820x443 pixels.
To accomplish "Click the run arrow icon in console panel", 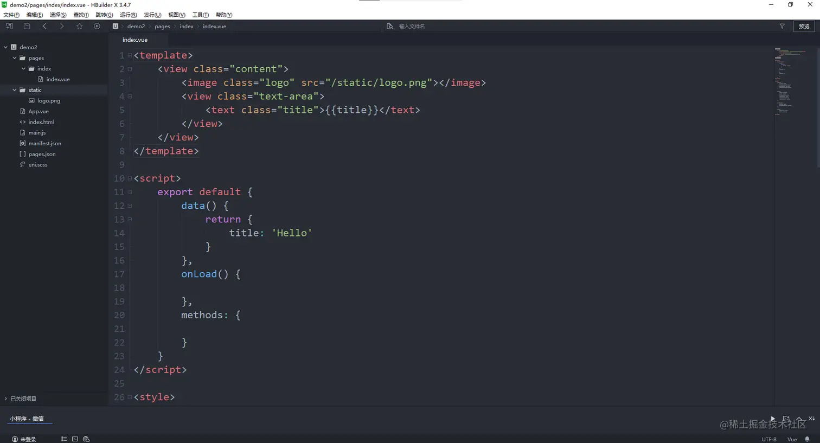I will (773, 419).
